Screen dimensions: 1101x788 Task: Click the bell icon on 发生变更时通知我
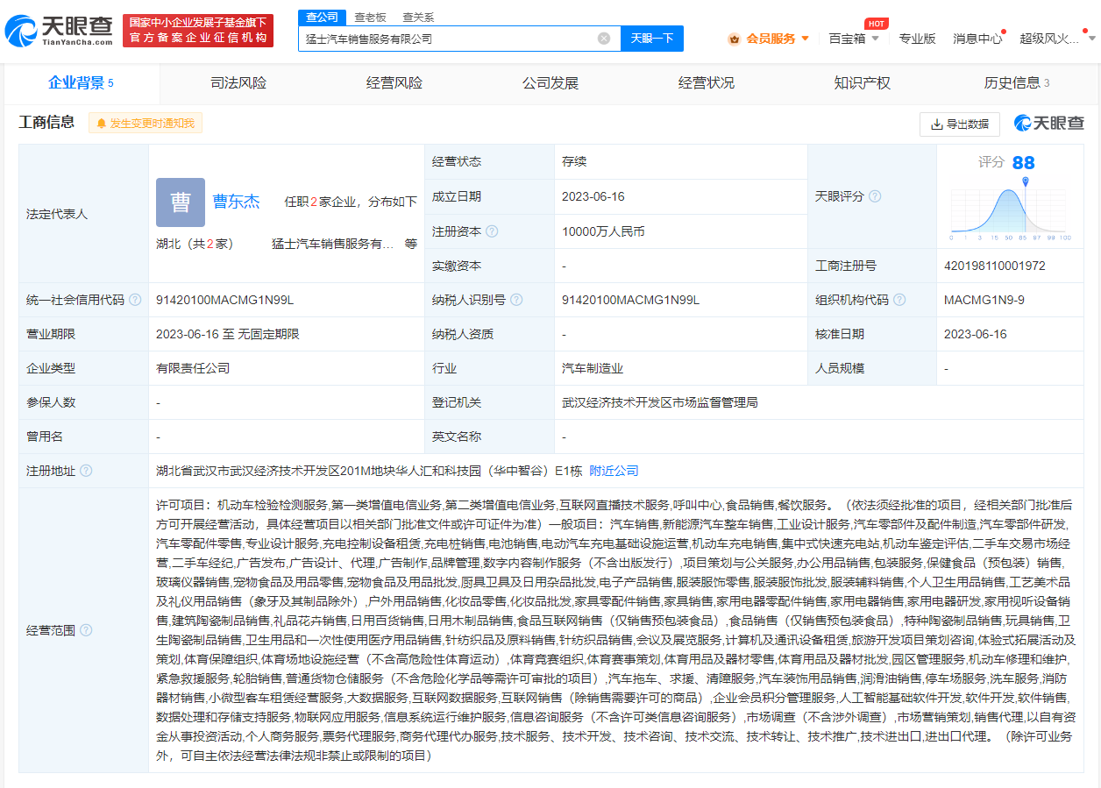point(102,124)
